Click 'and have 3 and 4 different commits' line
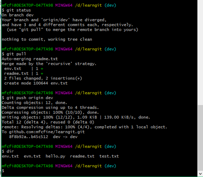 click(67, 25)
